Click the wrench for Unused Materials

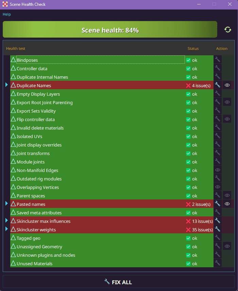point(218,263)
